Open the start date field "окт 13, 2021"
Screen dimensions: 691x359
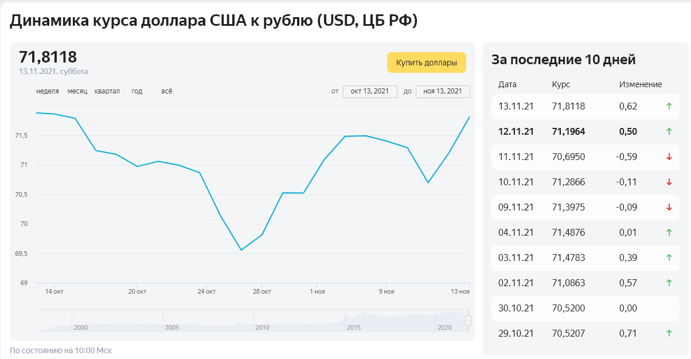[x=370, y=92]
